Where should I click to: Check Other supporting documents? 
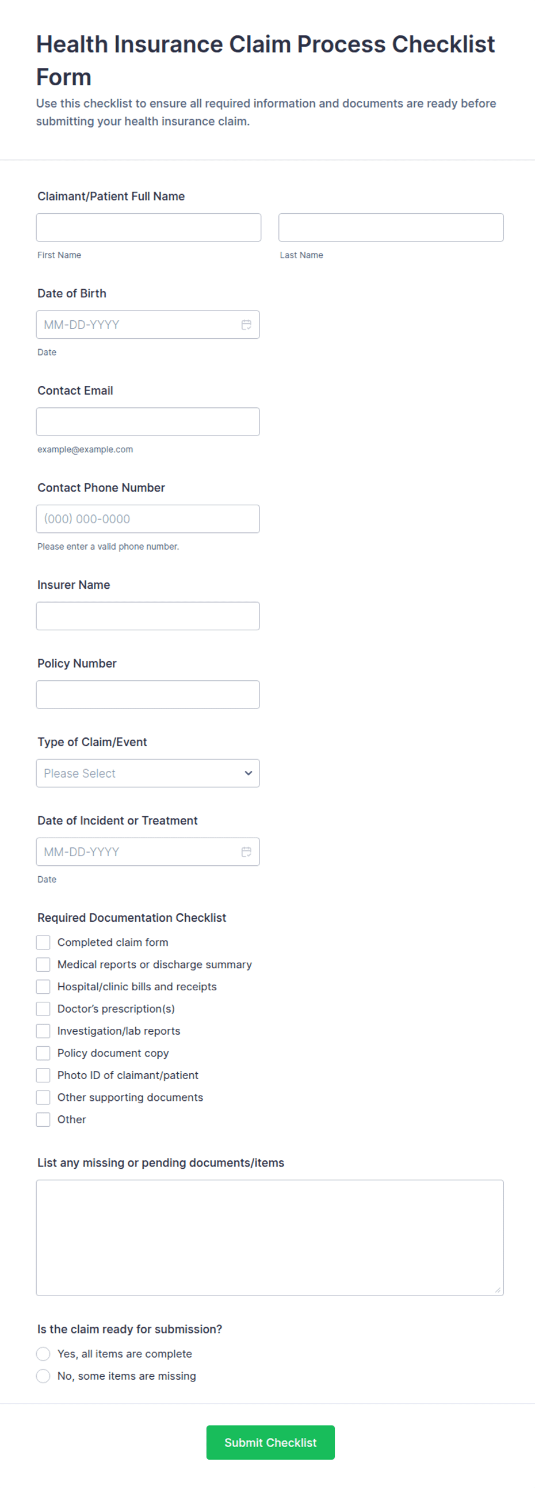tap(43, 1097)
